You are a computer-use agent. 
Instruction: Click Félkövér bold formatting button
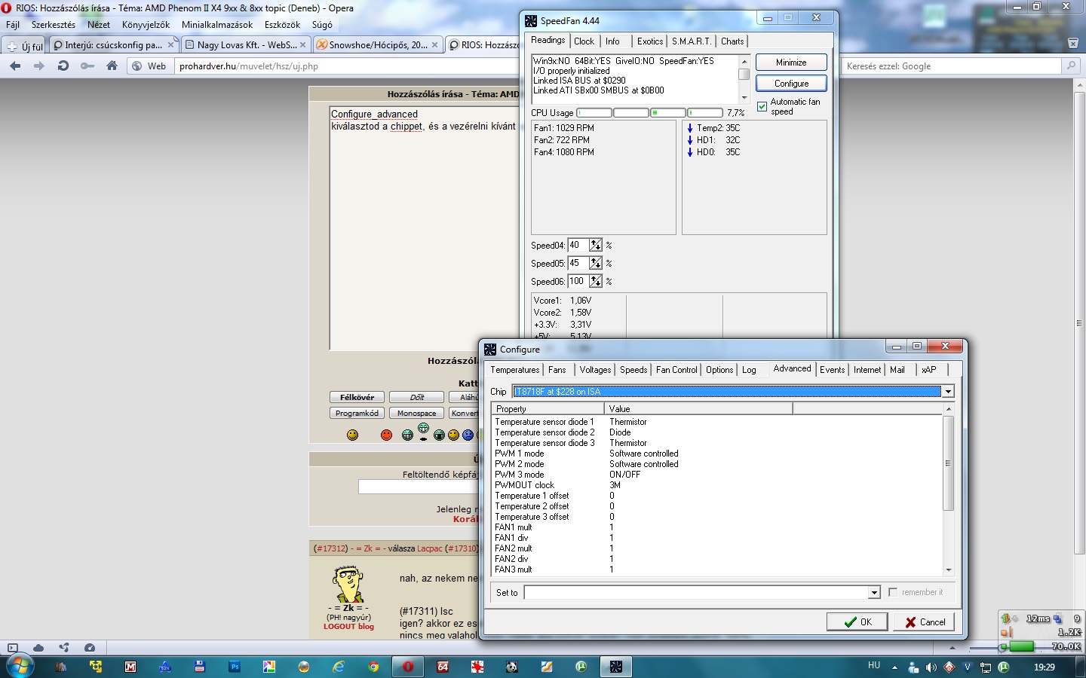[357, 397]
